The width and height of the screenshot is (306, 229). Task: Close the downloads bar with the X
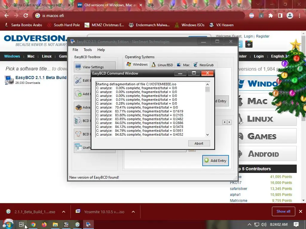(x=301, y=211)
